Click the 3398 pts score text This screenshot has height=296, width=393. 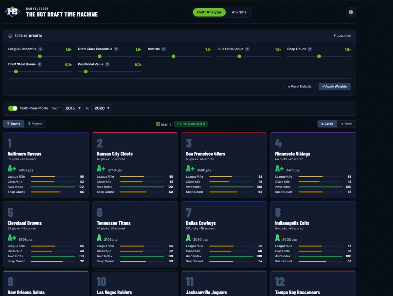(25, 240)
